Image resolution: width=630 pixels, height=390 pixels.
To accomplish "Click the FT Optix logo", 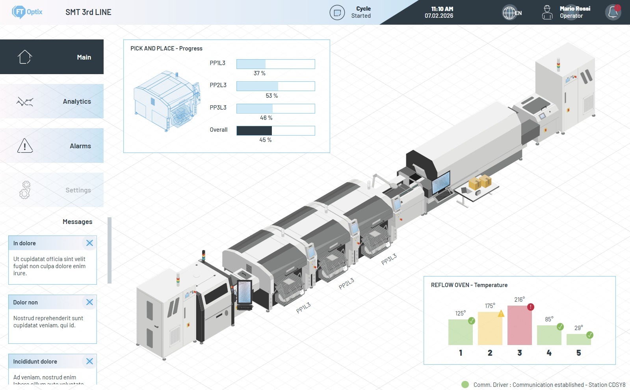I will (27, 12).
